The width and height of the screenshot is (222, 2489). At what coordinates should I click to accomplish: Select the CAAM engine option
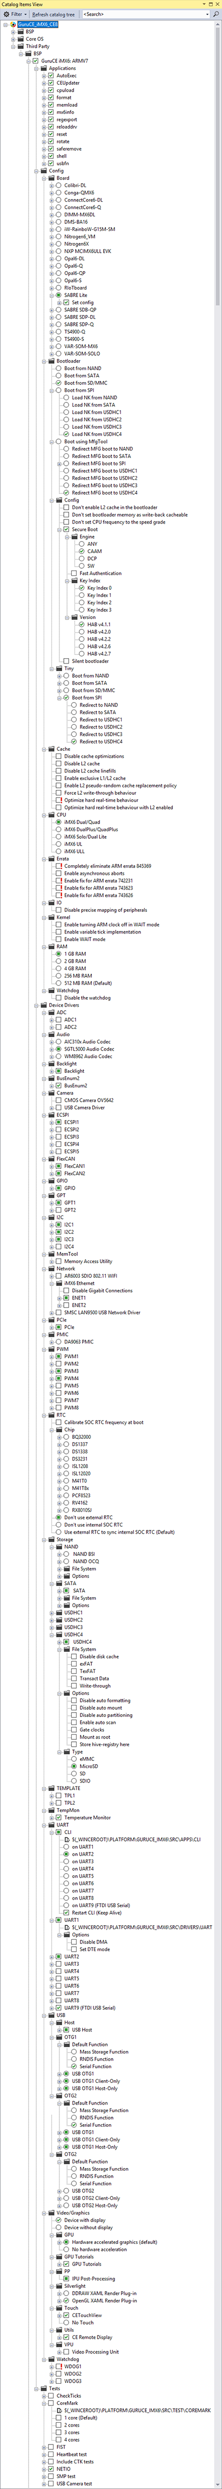click(x=83, y=552)
